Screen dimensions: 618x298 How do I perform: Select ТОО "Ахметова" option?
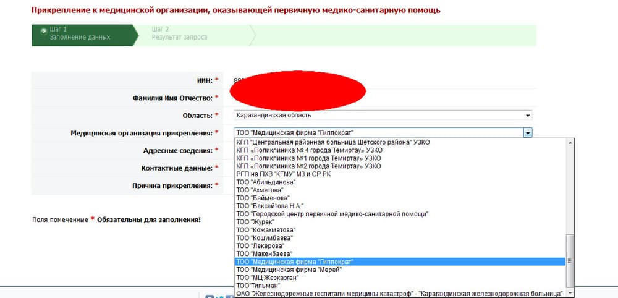(400, 190)
